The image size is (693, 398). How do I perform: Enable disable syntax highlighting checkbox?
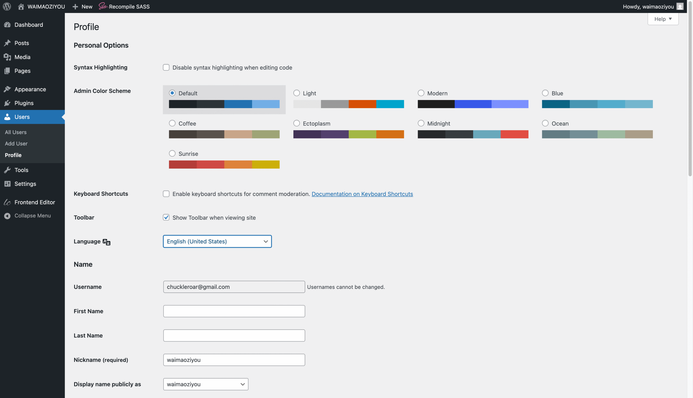(x=166, y=67)
